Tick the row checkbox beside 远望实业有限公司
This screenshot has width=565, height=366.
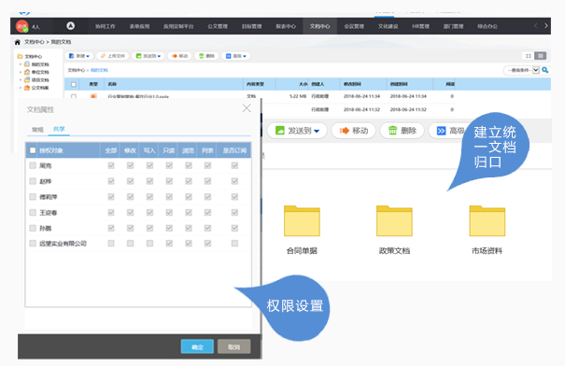pos(33,244)
